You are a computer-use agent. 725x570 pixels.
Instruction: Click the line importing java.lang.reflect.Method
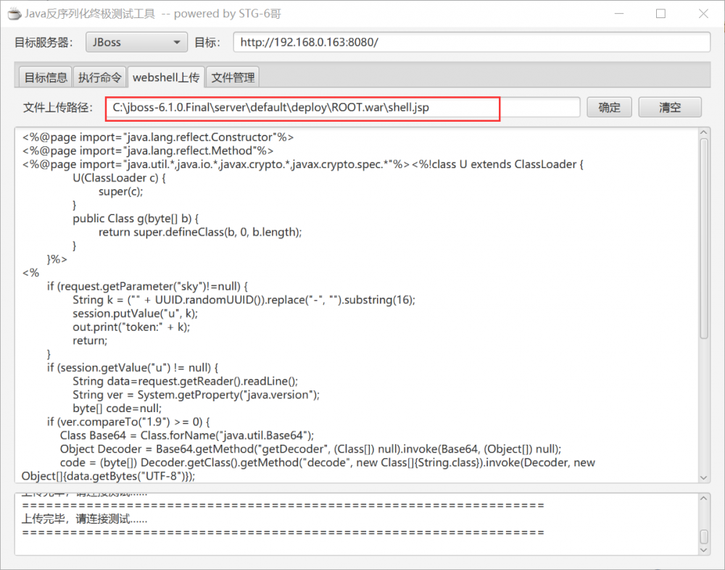[x=147, y=151]
